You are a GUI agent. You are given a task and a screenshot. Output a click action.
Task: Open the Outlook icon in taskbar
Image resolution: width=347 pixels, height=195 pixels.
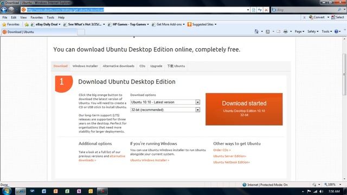click(x=91, y=191)
